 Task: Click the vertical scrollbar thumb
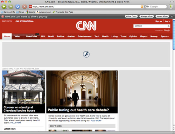[174, 35]
